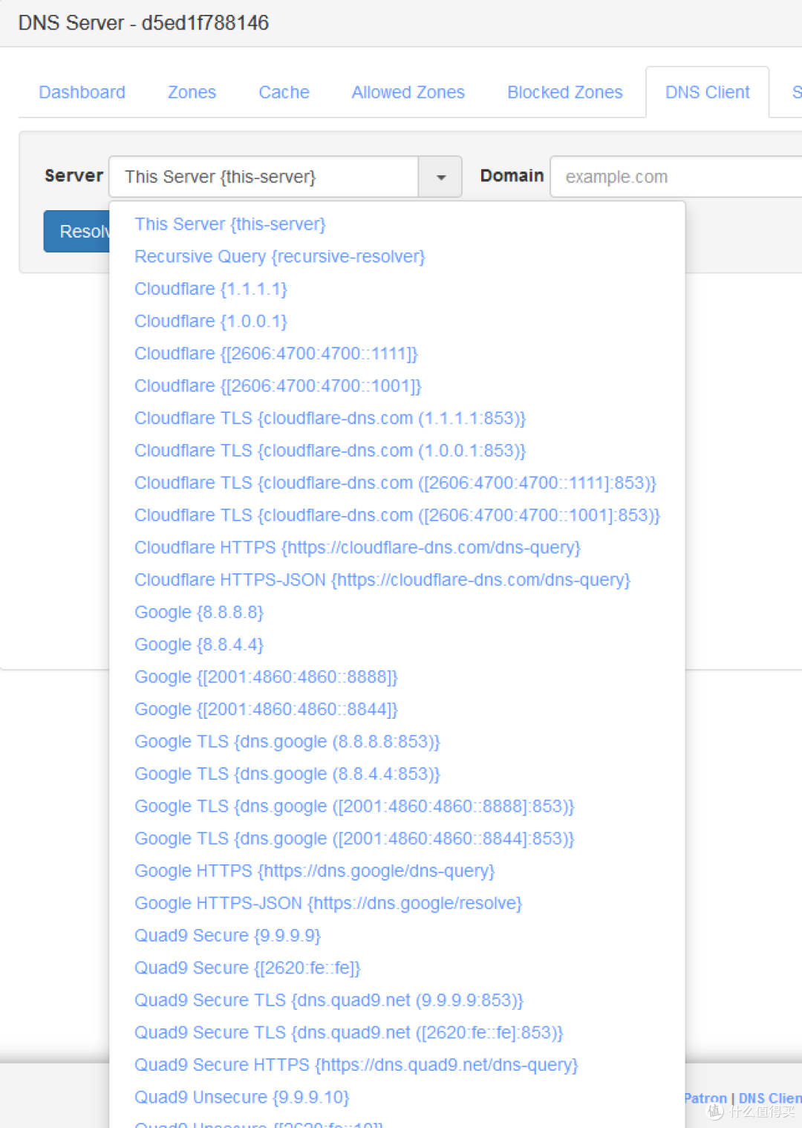
Task: Select Cloudflare TLS (1.0.0.1:853) option
Action: (x=330, y=451)
